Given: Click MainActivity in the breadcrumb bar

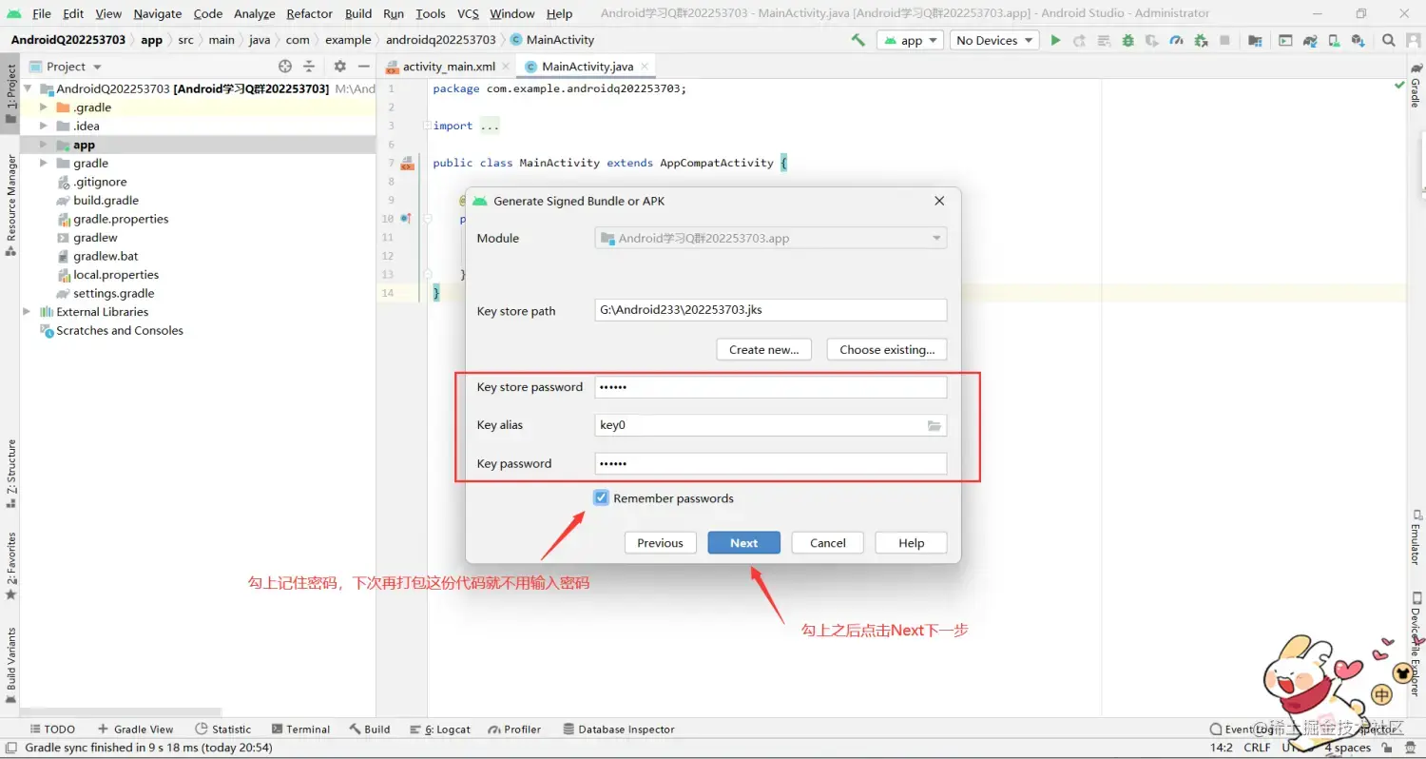Looking at the screenshot, I should (x=552, y=40).
